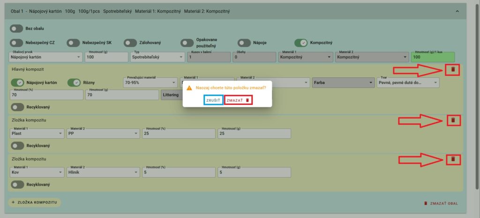Turn on the Nápoje toggle
The width and height of the screenshot is (480, 218).
(x=244, y=43)
